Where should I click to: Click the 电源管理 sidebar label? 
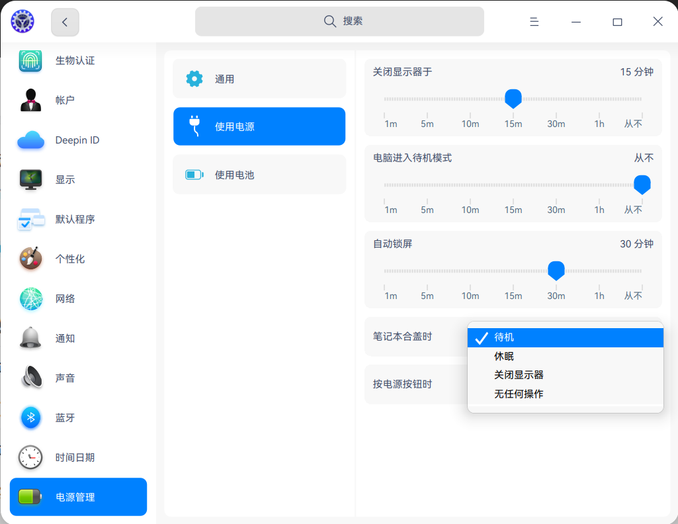[x=75, y=497]
